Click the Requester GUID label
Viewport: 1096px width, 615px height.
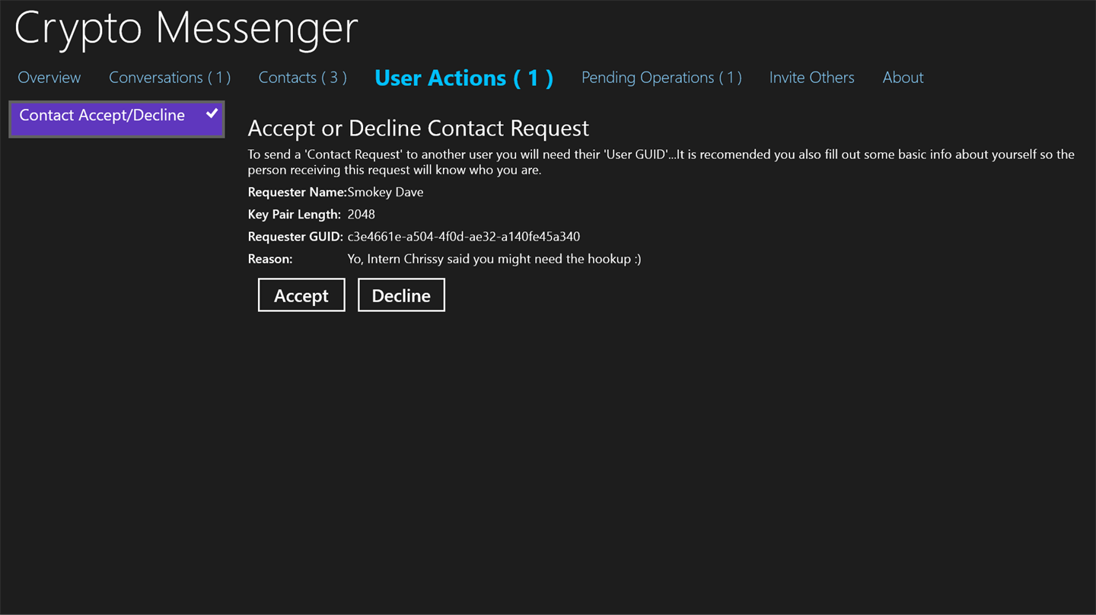tap(295, 237)
